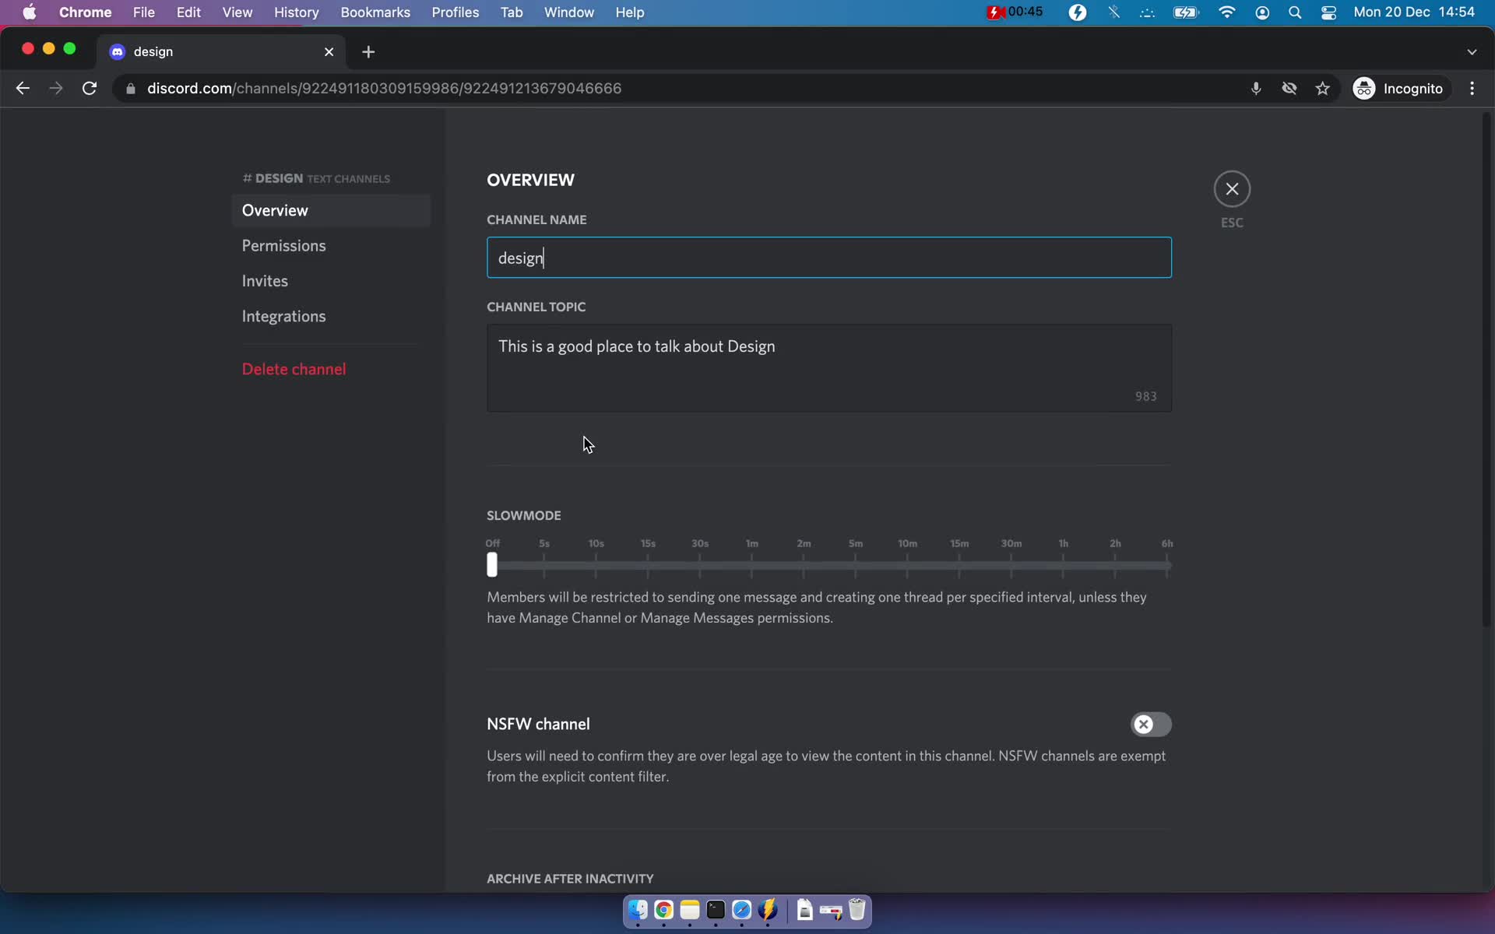The height and width of the screenshot is (934, 1495).
Task: Click the NSFW toggle X icon
Action: 1143,724
